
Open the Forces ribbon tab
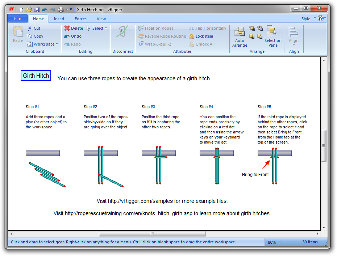coord(80,19)
